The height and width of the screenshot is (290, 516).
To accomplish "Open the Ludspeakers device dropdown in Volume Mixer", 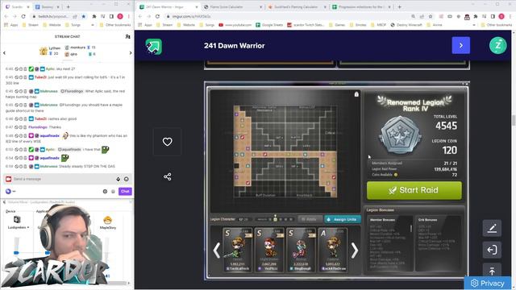I will tap(19, 227).
